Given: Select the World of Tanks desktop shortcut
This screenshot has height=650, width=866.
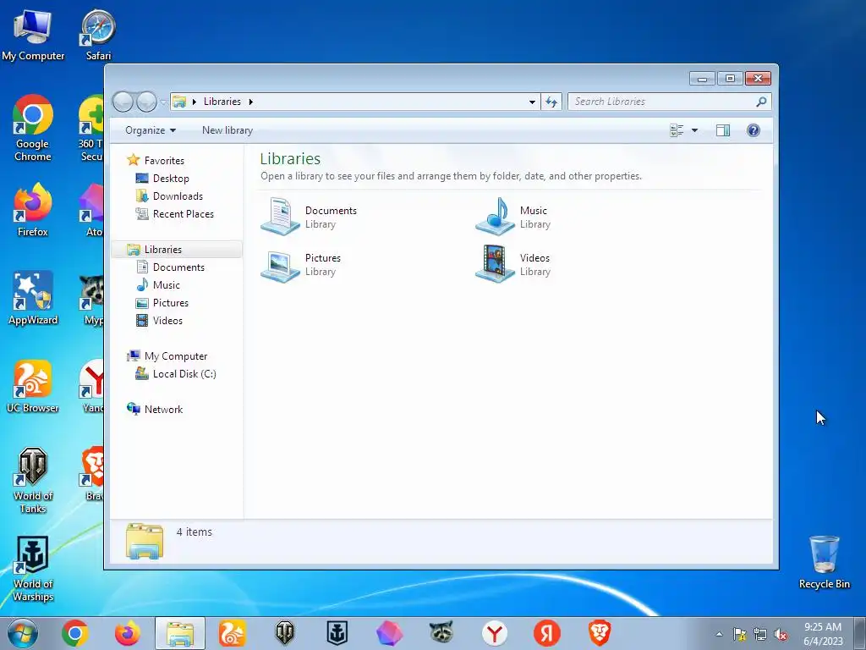Looking at the screenshot, I should click(x=33, y=481).
